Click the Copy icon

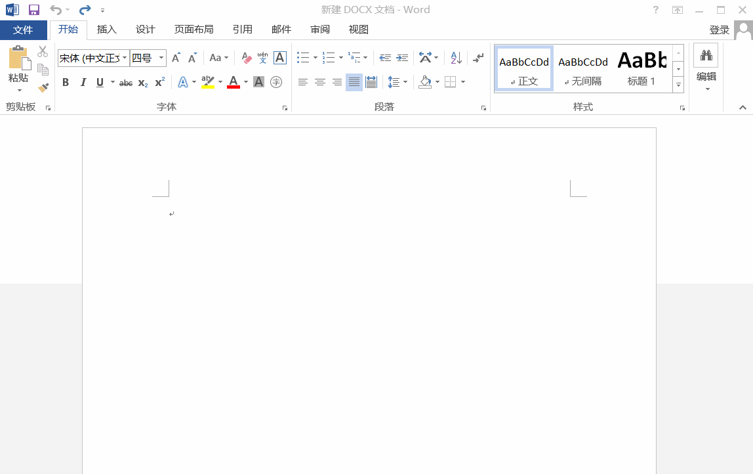[43, 70]
